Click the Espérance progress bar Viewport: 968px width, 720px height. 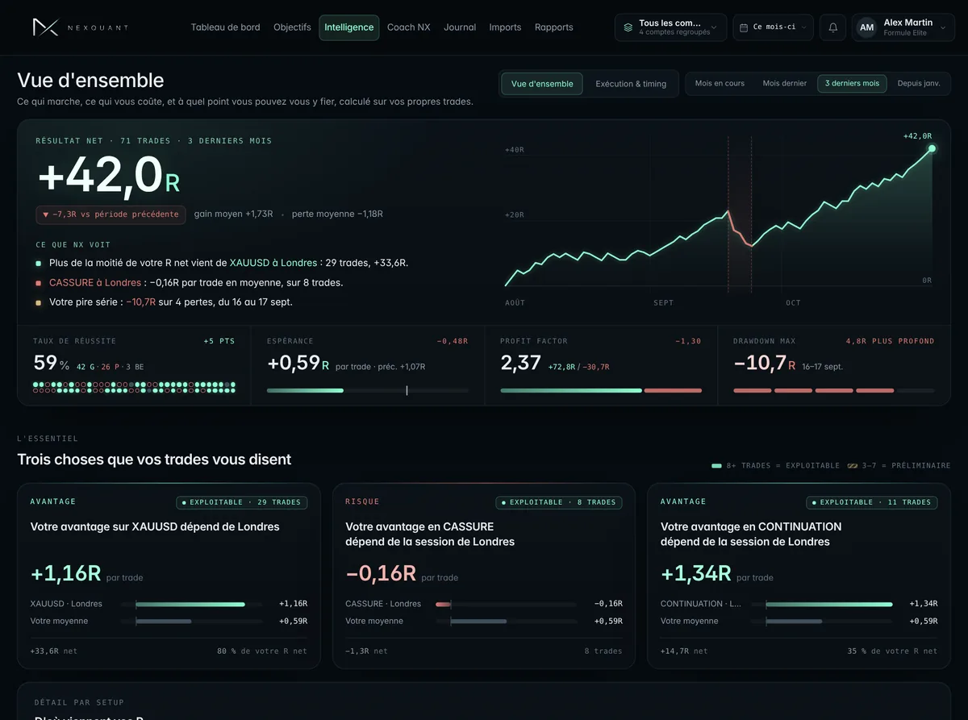coord(367,390)
